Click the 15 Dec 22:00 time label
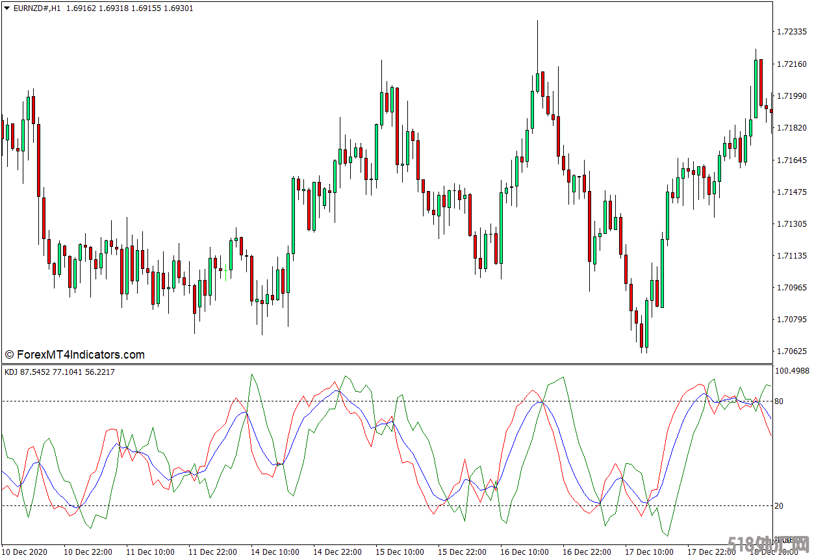814x560 pixels. tap(462, 552)
